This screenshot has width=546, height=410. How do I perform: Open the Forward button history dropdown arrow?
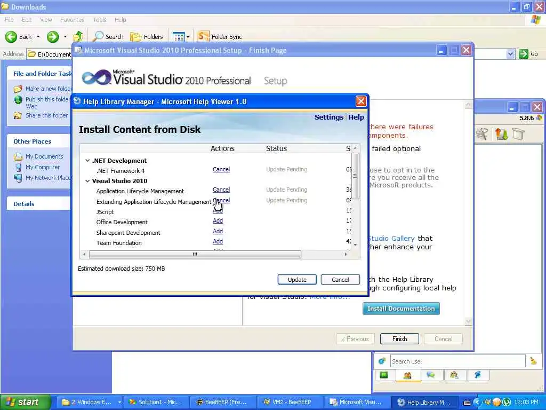tap(65, 37)
